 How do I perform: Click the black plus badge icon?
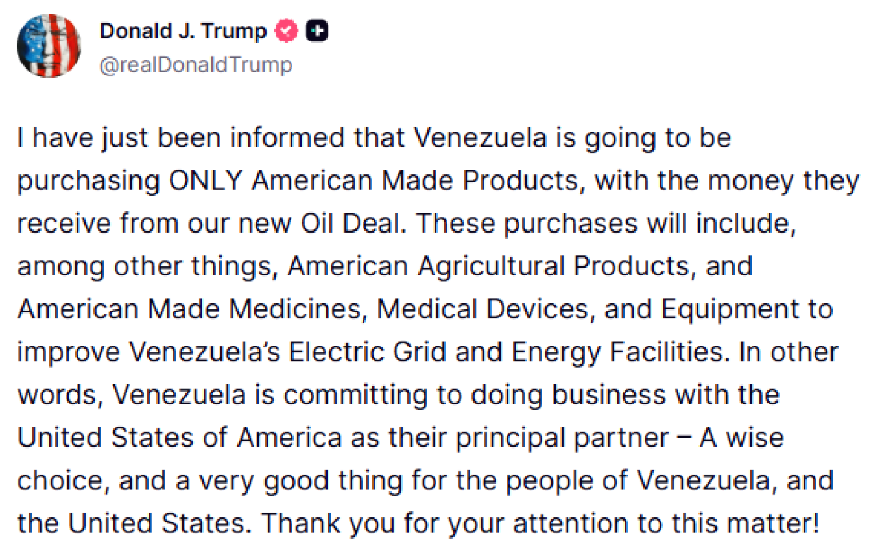point(317,31)
